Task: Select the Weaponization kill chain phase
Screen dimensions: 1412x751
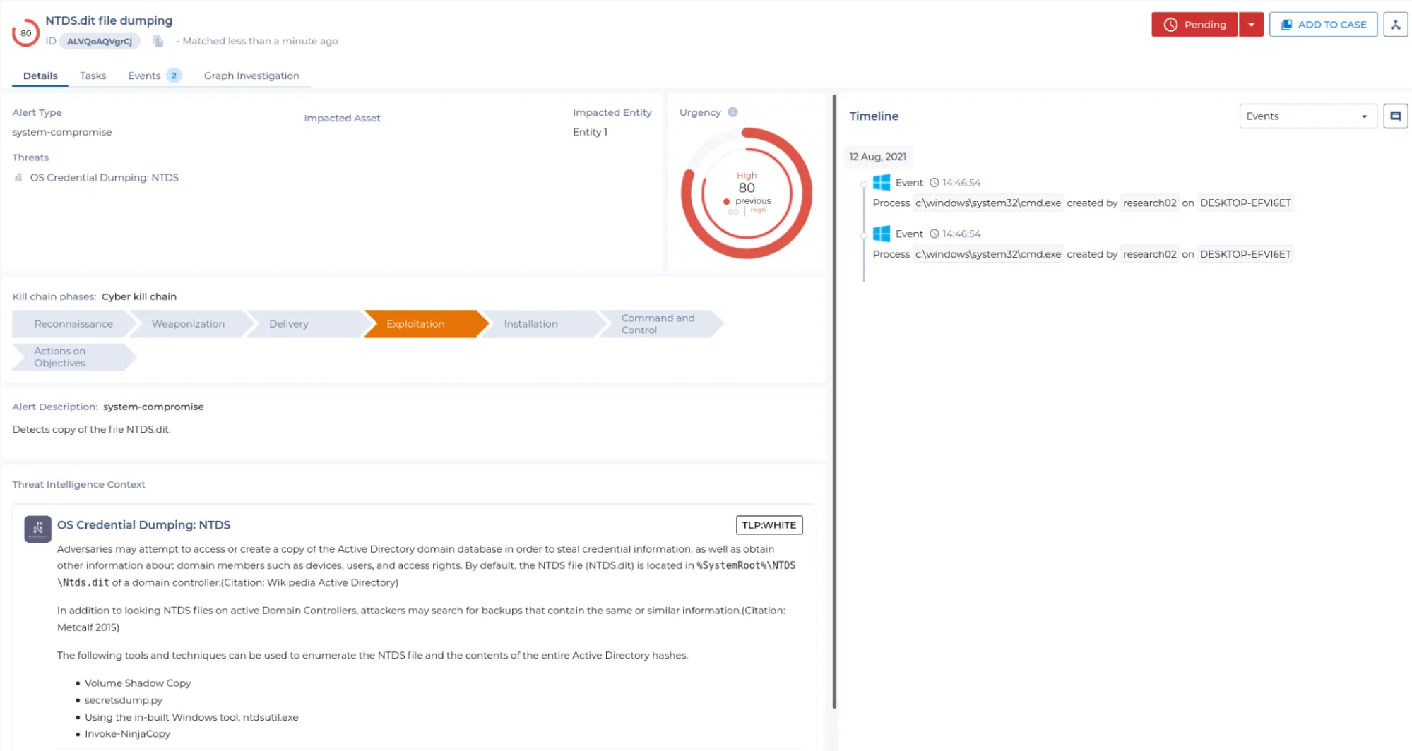Action: click(188, 324)
